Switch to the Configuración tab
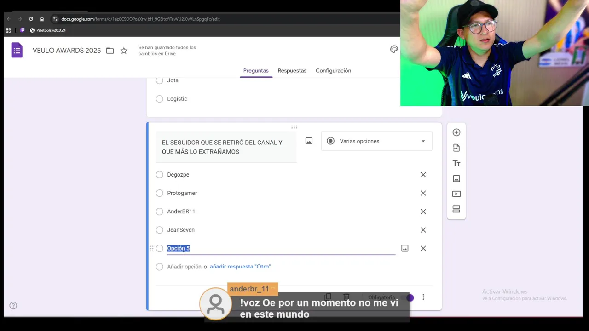The image size is (589, 331). coord(333,71)
